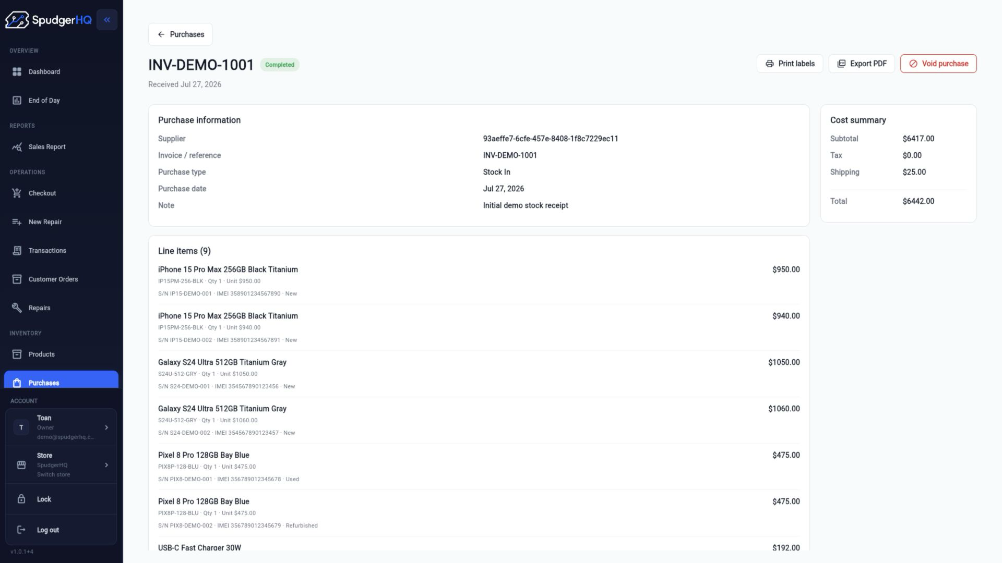Click the $1060.00 line amount

(x=784, y=409)
